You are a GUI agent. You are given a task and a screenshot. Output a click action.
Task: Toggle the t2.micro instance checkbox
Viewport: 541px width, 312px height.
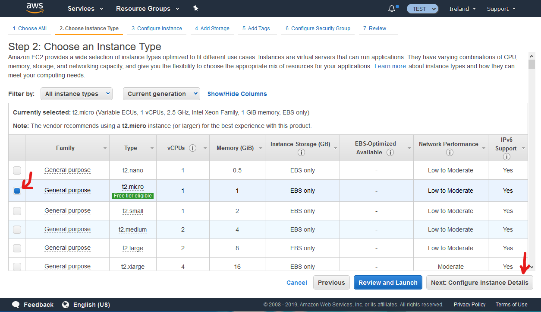17,191
